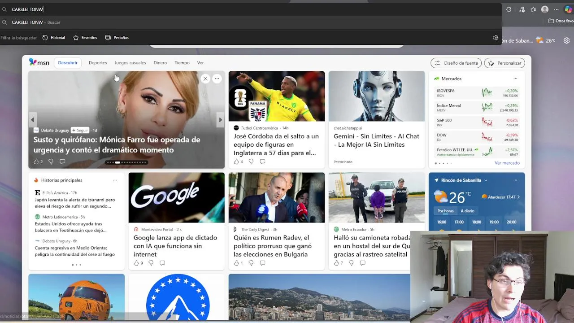574x323 pixels.
Task: Filter search by Historial
Action: [x=53, y=38]
